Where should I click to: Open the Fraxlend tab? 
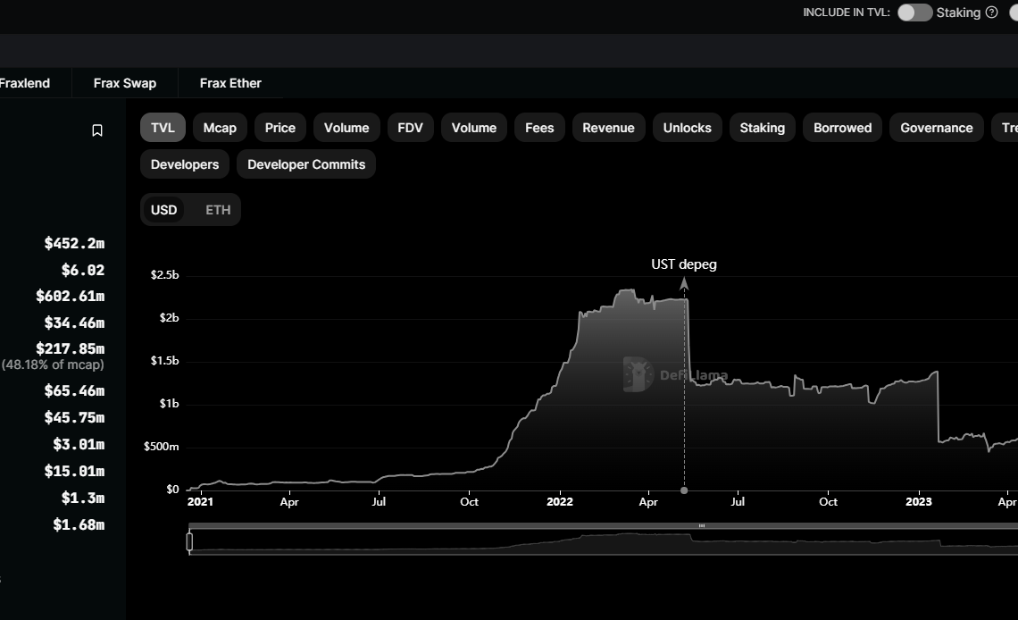[25, 83]
